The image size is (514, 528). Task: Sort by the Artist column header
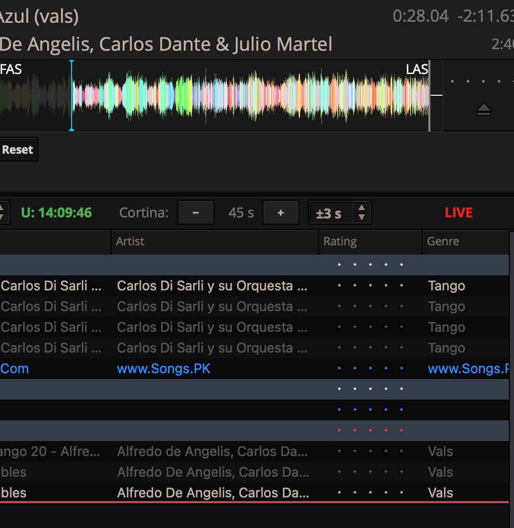click(x=215, y=241)
